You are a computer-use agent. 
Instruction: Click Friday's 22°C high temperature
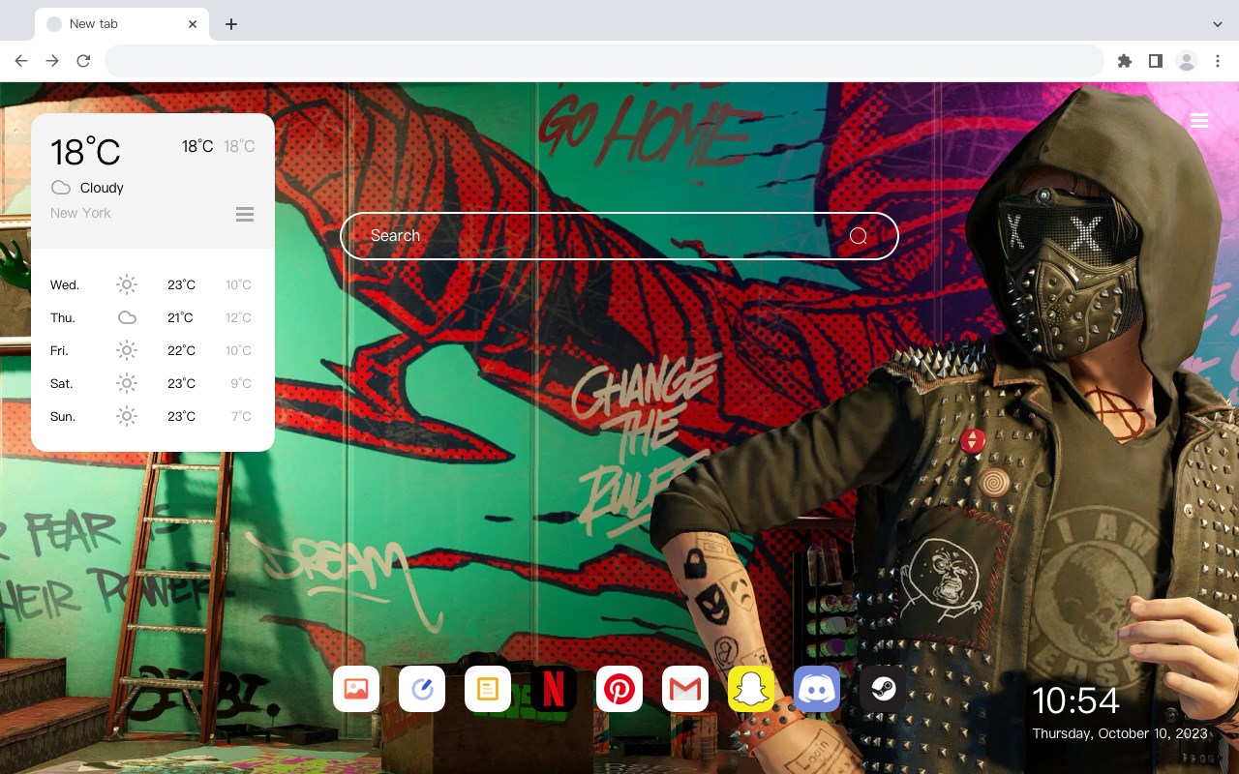point(181,350)
